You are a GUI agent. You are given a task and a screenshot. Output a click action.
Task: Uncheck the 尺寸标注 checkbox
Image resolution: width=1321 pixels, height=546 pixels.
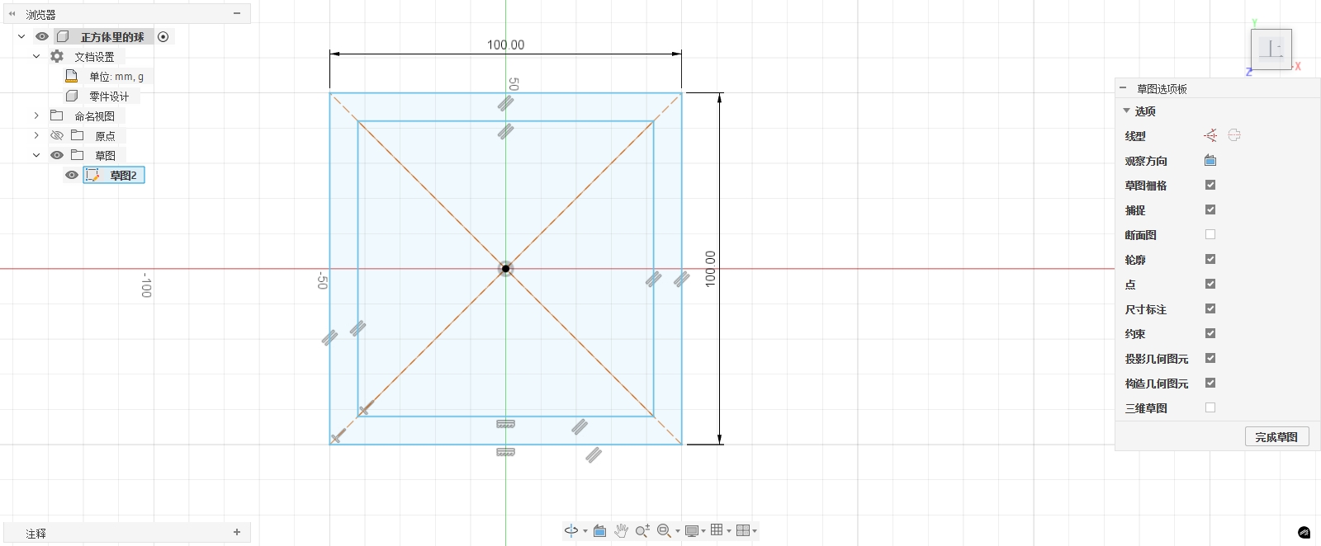pos(1210,308)
